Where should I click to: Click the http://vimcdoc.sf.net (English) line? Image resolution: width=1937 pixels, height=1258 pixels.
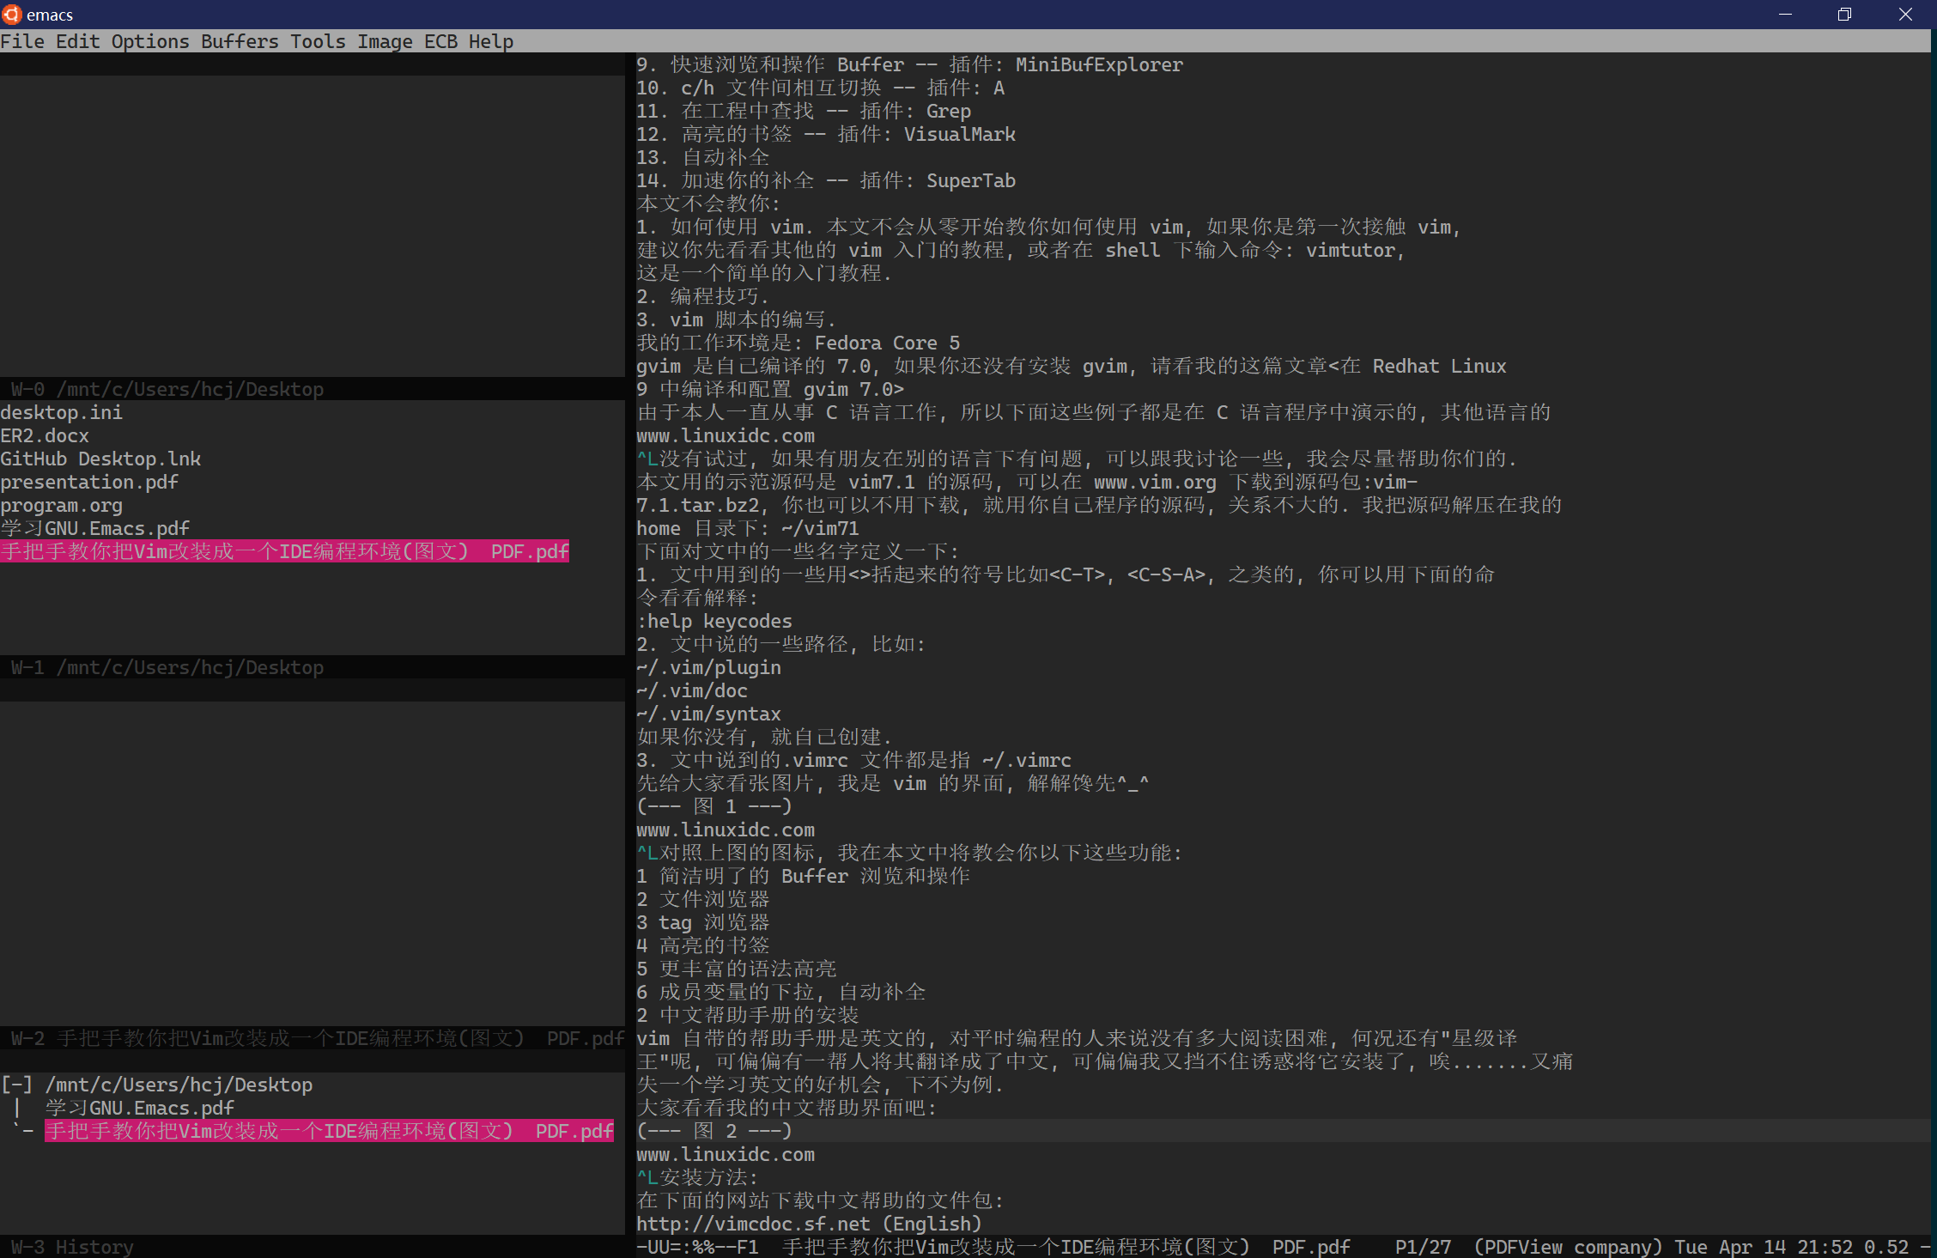(809, 1224)
